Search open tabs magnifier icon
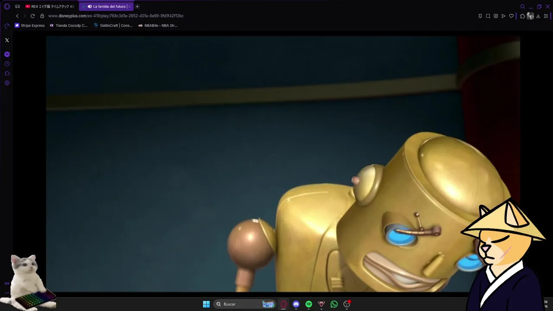The height and width of the screenshot is (311, 553). point(522,6)
